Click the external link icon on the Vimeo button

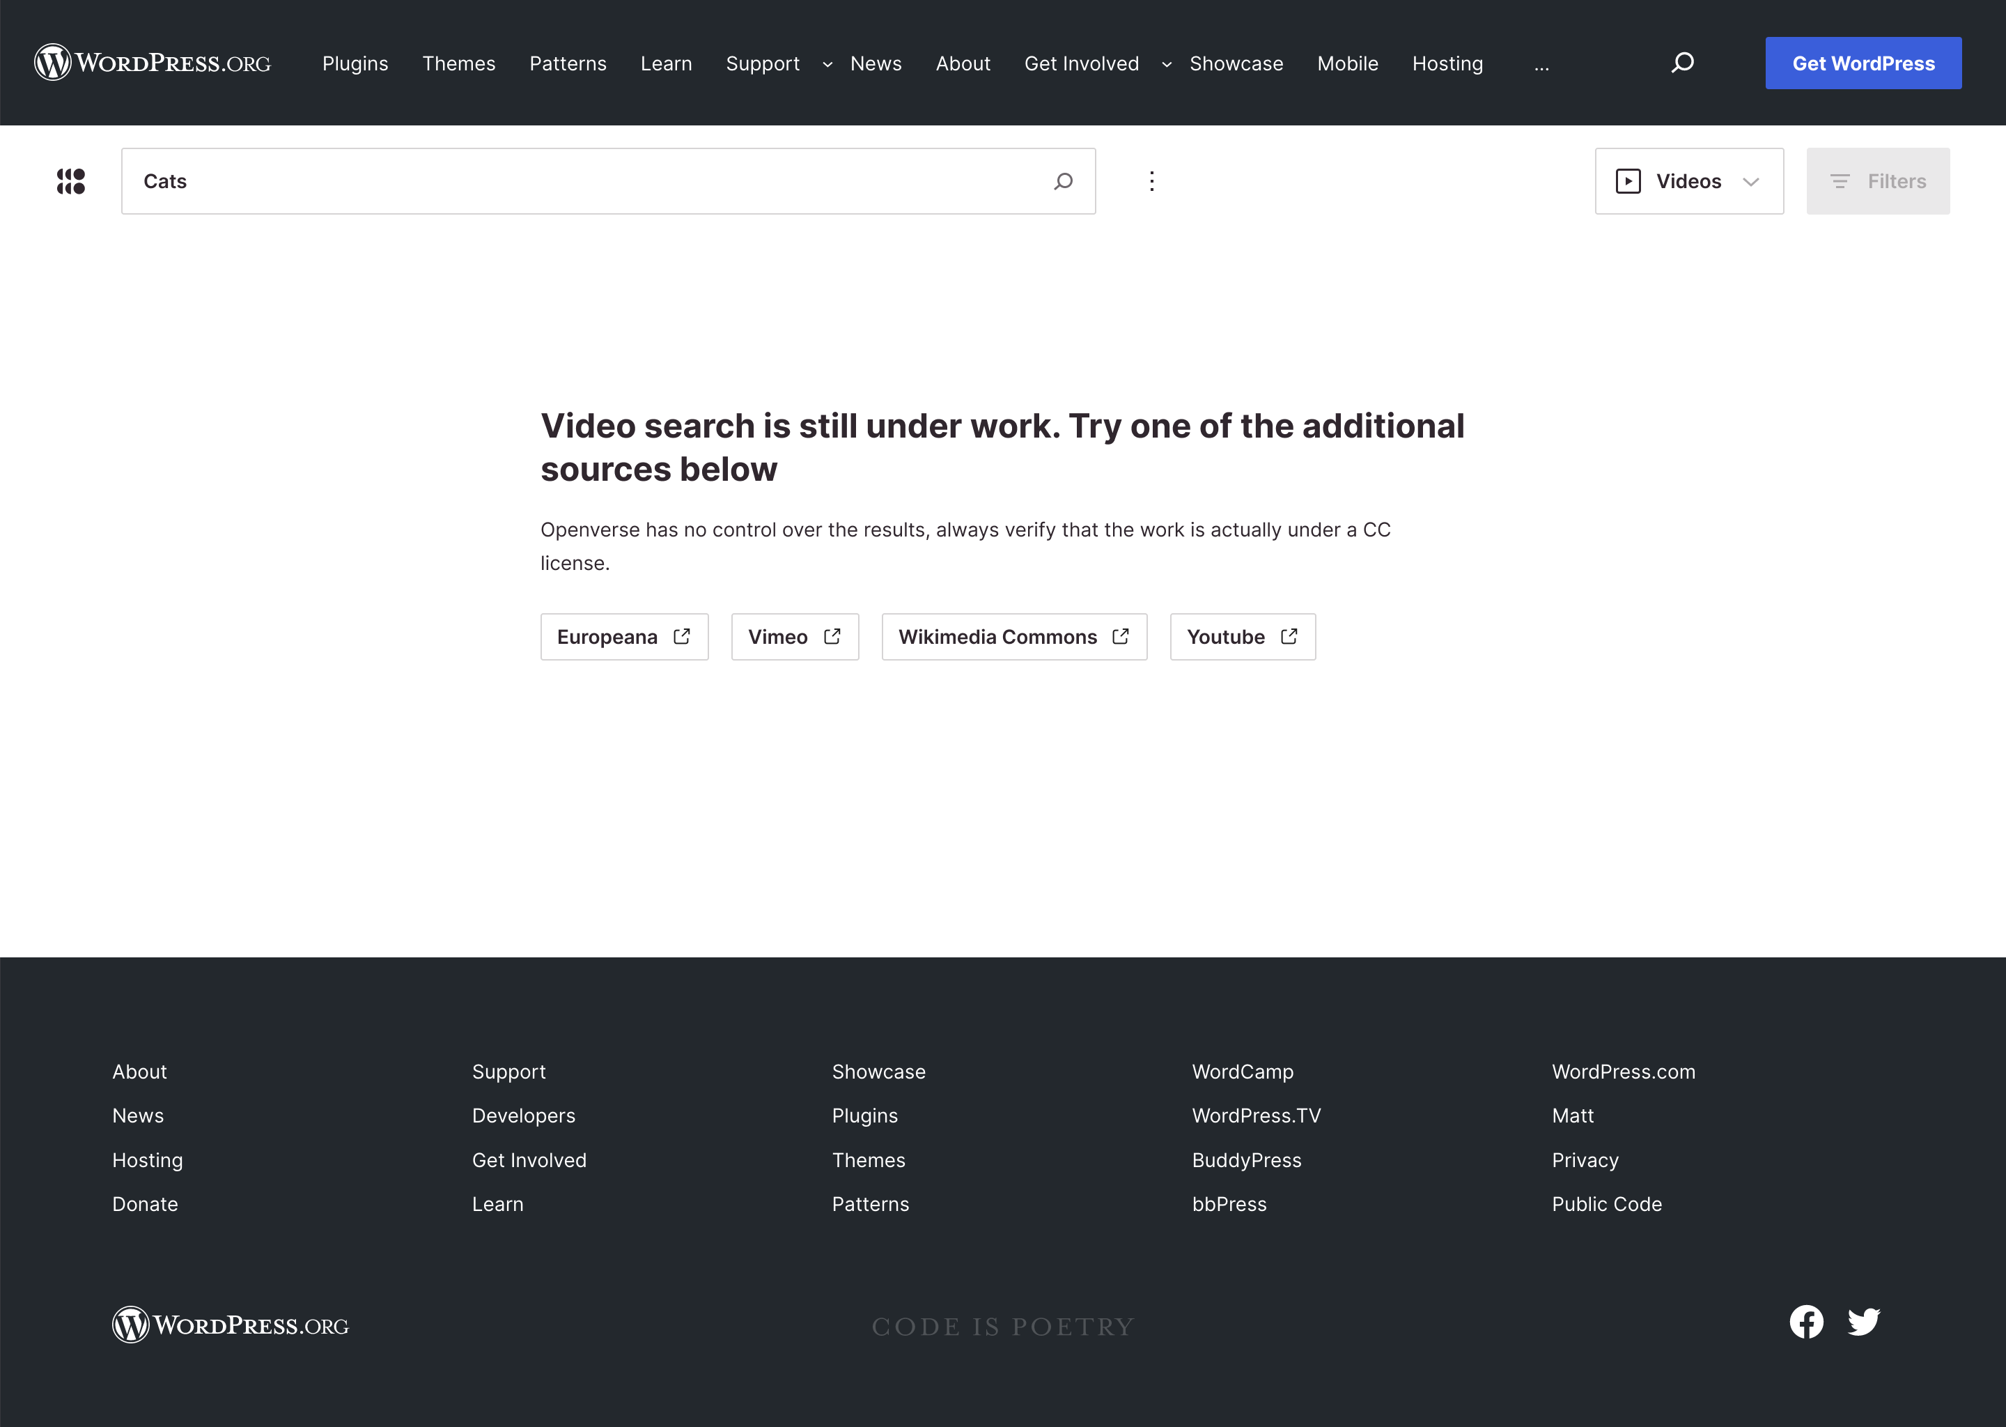[832, 635]
